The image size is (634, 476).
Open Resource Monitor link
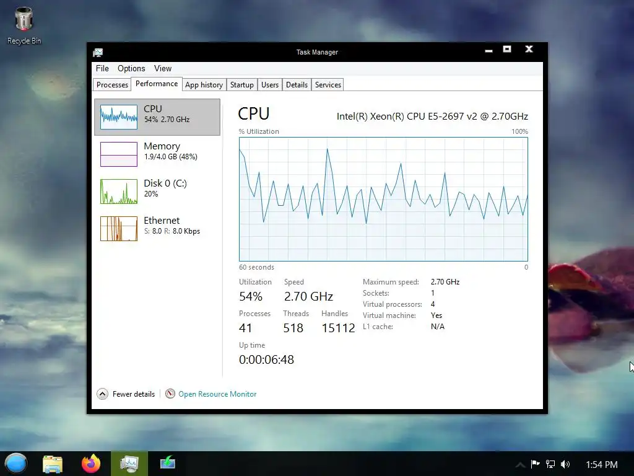217,394
